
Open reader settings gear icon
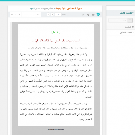(93, 15)
